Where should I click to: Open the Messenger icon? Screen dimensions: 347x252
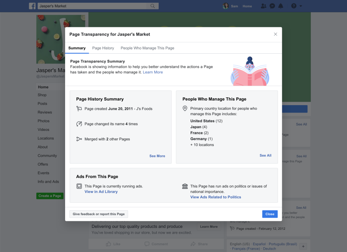coord(272,6)
